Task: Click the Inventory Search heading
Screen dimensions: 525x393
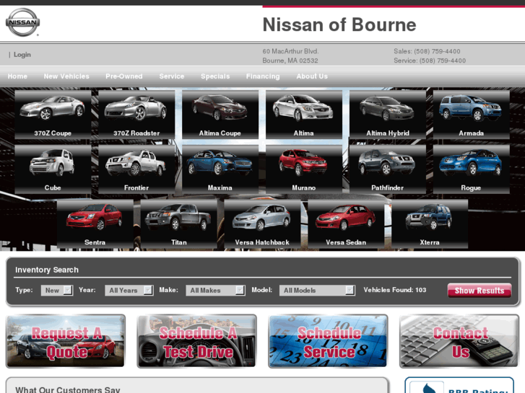Action: click(x=47, y=270)
